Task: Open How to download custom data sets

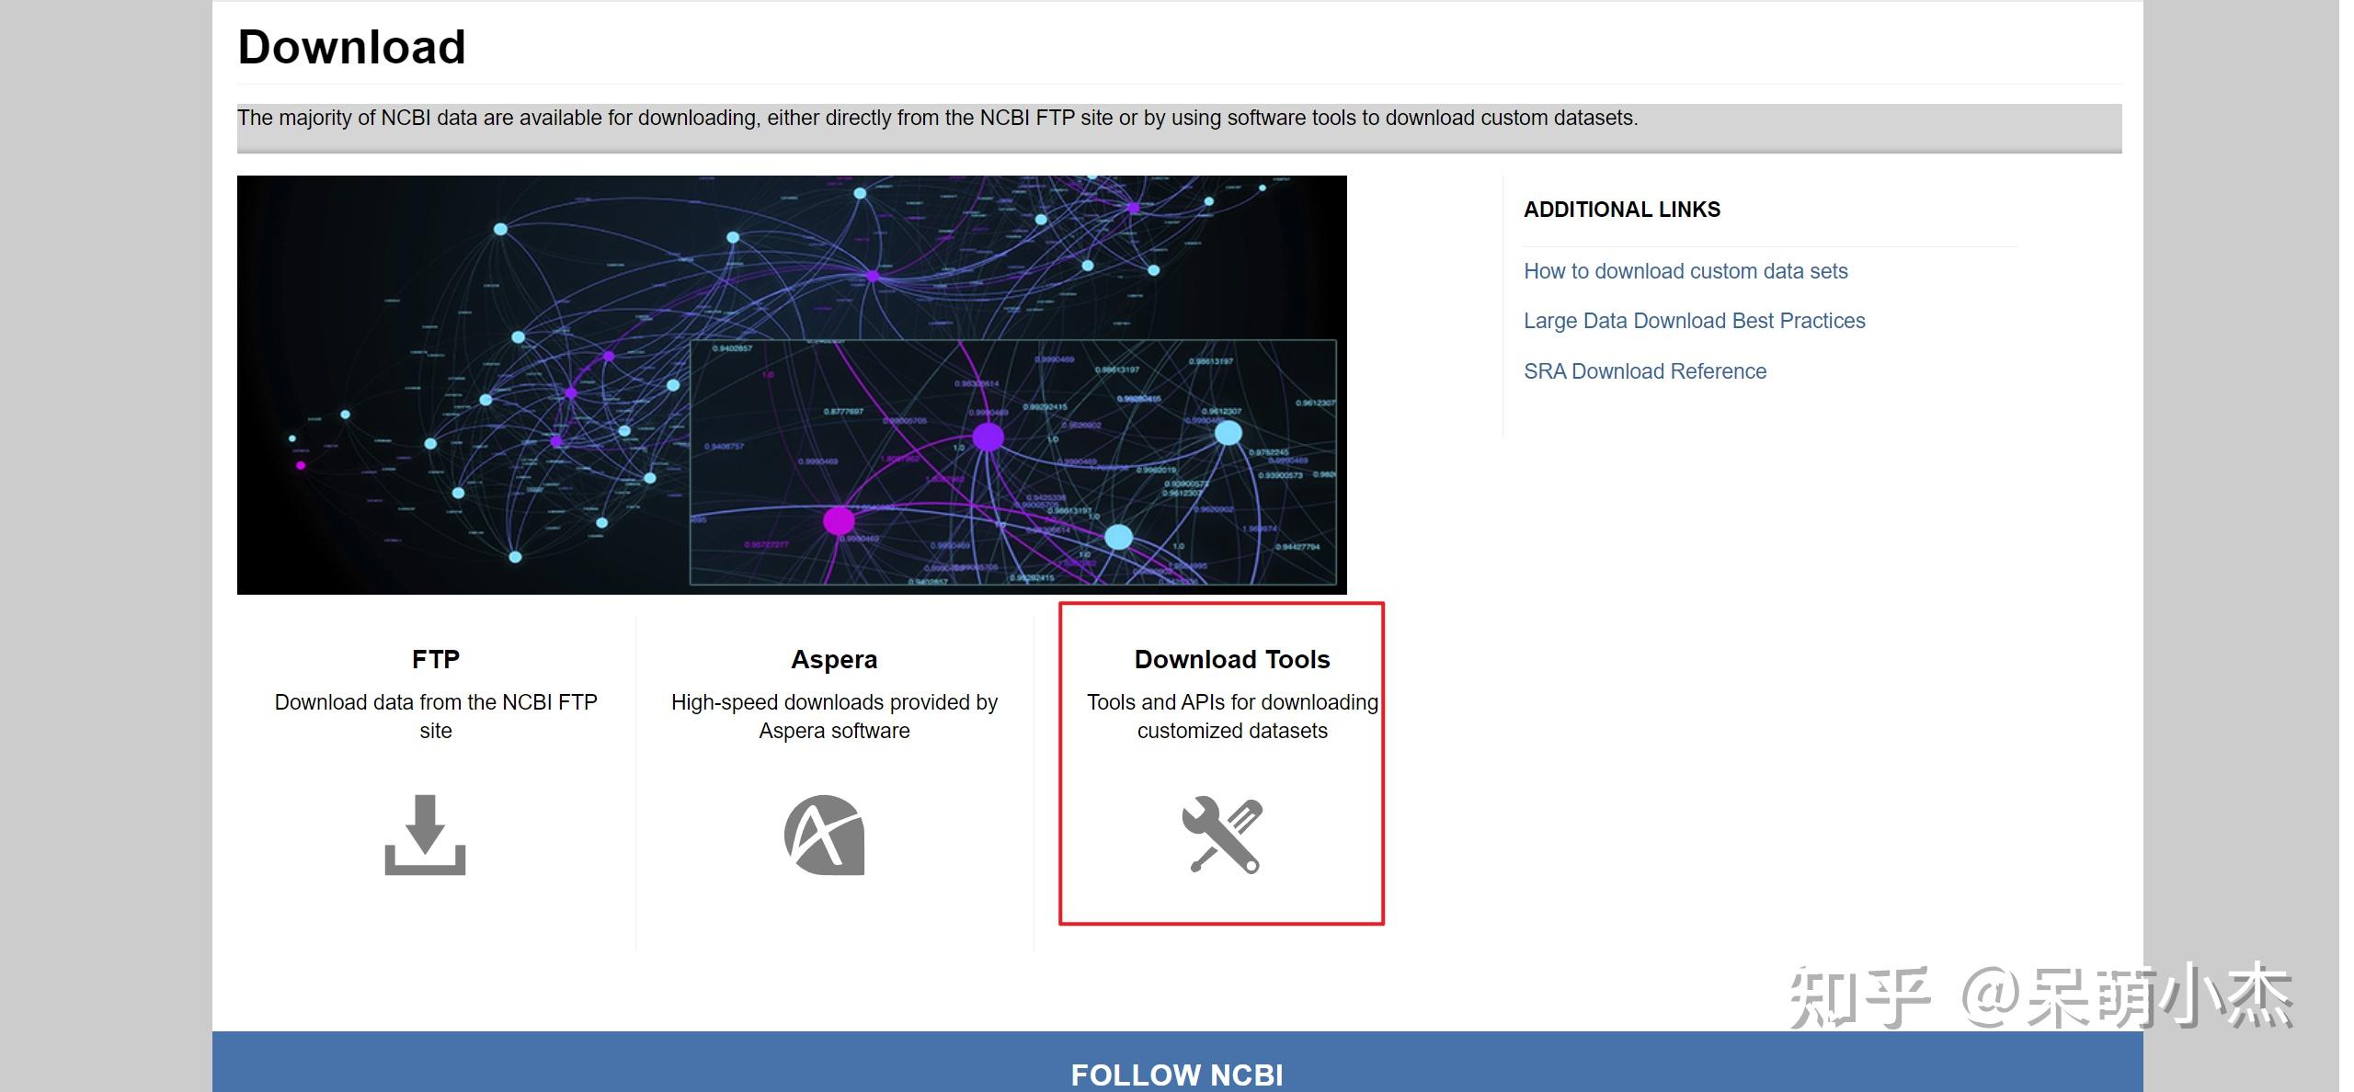Action: pos(1685,271)
